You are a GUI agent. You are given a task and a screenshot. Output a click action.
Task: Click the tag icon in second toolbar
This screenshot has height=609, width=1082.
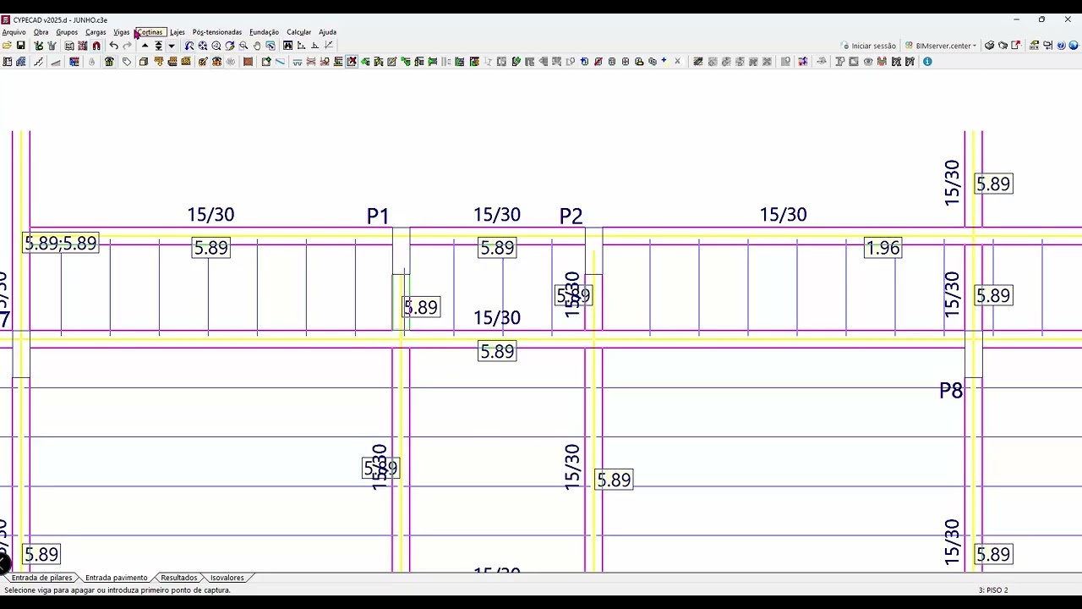point(126,62)
